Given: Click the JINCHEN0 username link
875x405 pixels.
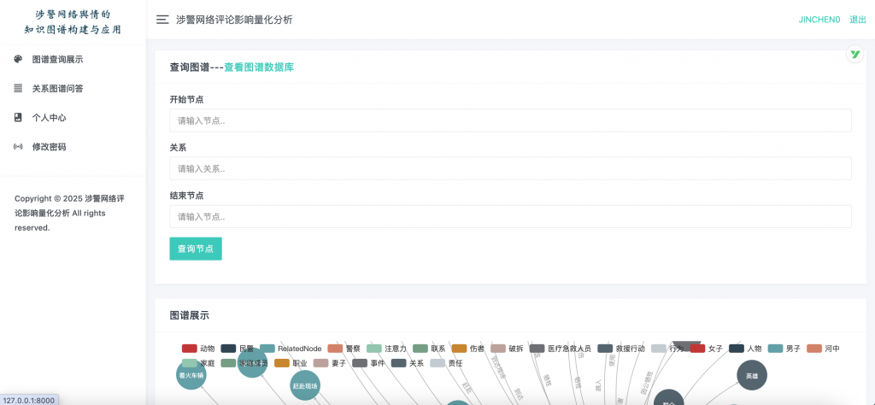Looking at the screenshot, I should (819, 20).
